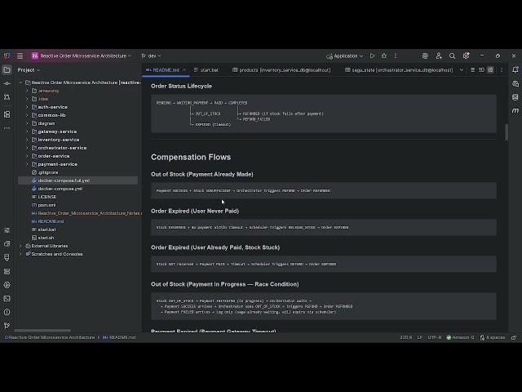Click Amazon Q status widget
The height and width of the screenshot is (392, 522).
(460, 337)
